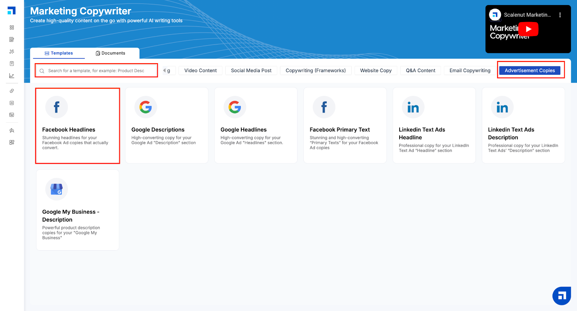Open the Facebook Headlines template title
Image resolution: width=577 pixels, height=311 pixels.
pos(69,130)
